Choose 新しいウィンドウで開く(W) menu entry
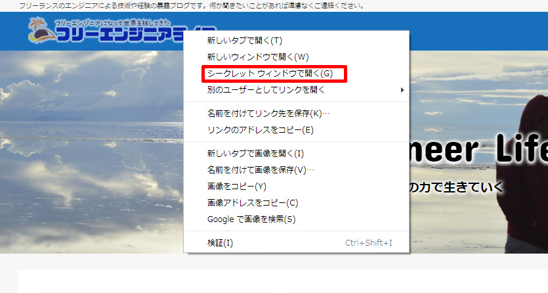The image size is (548, 293). tap(249, 57)
